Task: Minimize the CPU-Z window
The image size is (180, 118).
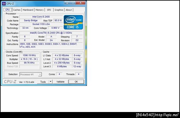Action: [67, 3]
